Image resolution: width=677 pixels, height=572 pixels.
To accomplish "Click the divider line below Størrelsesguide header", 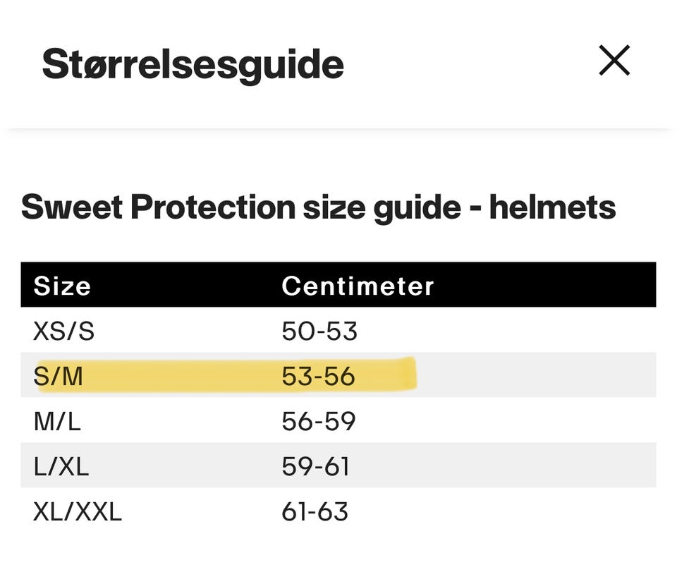I will pos(338,129).
